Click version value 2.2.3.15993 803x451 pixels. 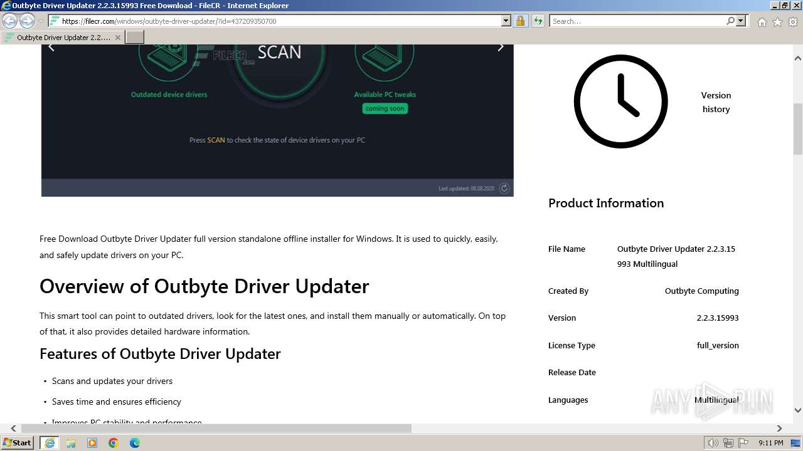(x=718, y=318)
